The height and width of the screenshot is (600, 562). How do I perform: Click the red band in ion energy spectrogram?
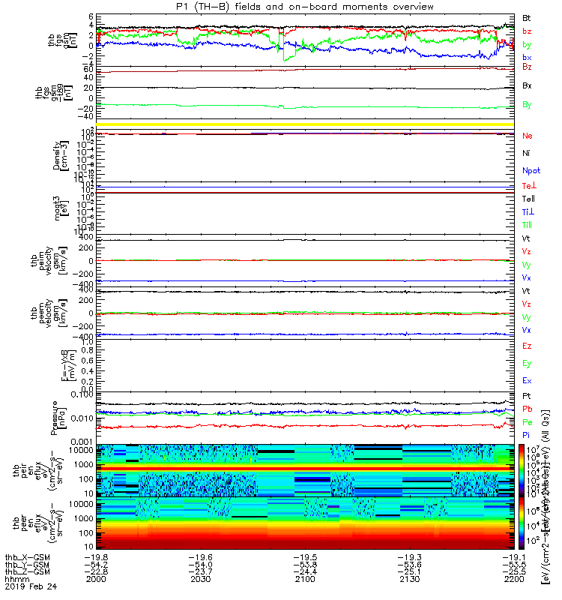pyautogui.click(x=305, y=468)
